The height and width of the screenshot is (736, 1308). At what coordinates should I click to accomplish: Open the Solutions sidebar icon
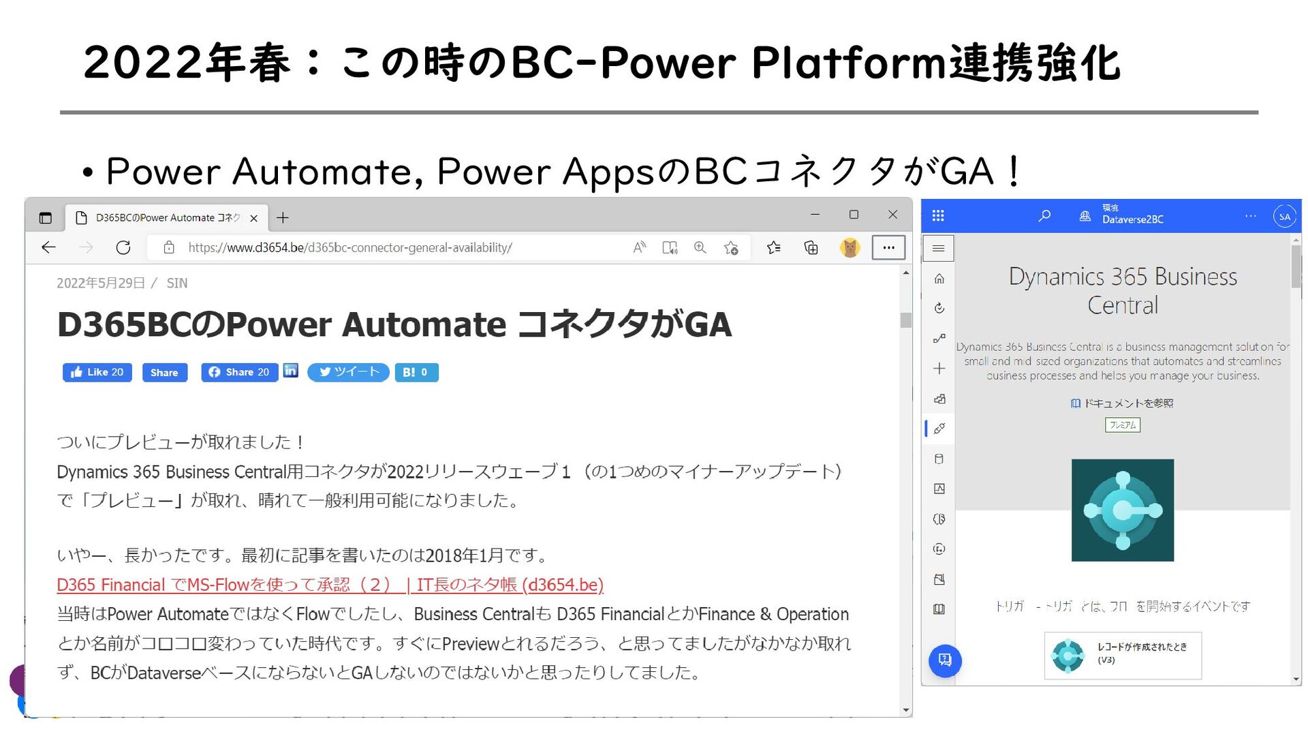pyautogui.click(x=939, y=579)
